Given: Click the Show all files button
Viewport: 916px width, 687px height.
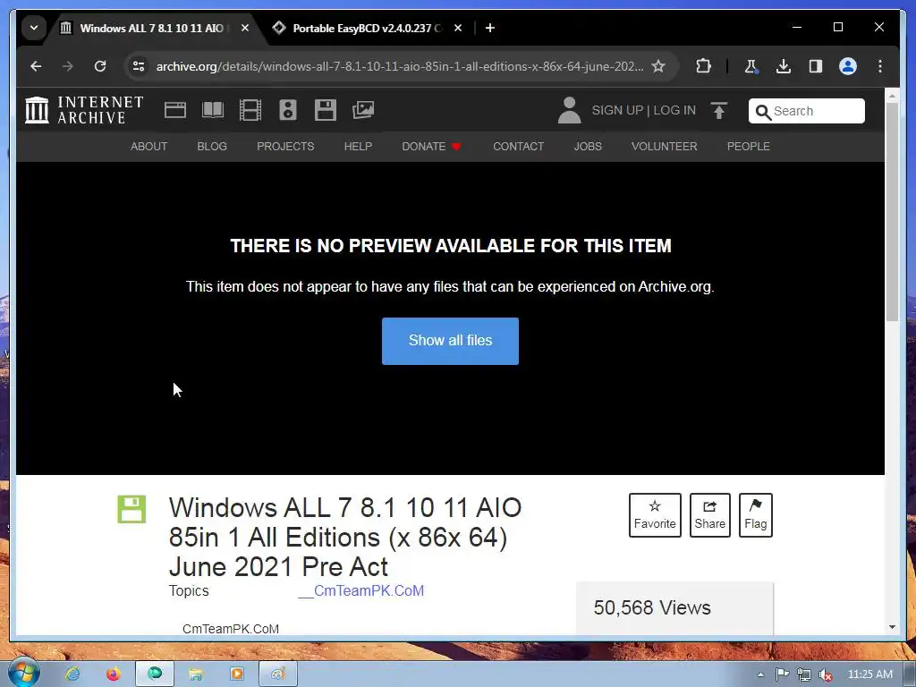Looking at the screenshot, I should click(x=450, y=341).
